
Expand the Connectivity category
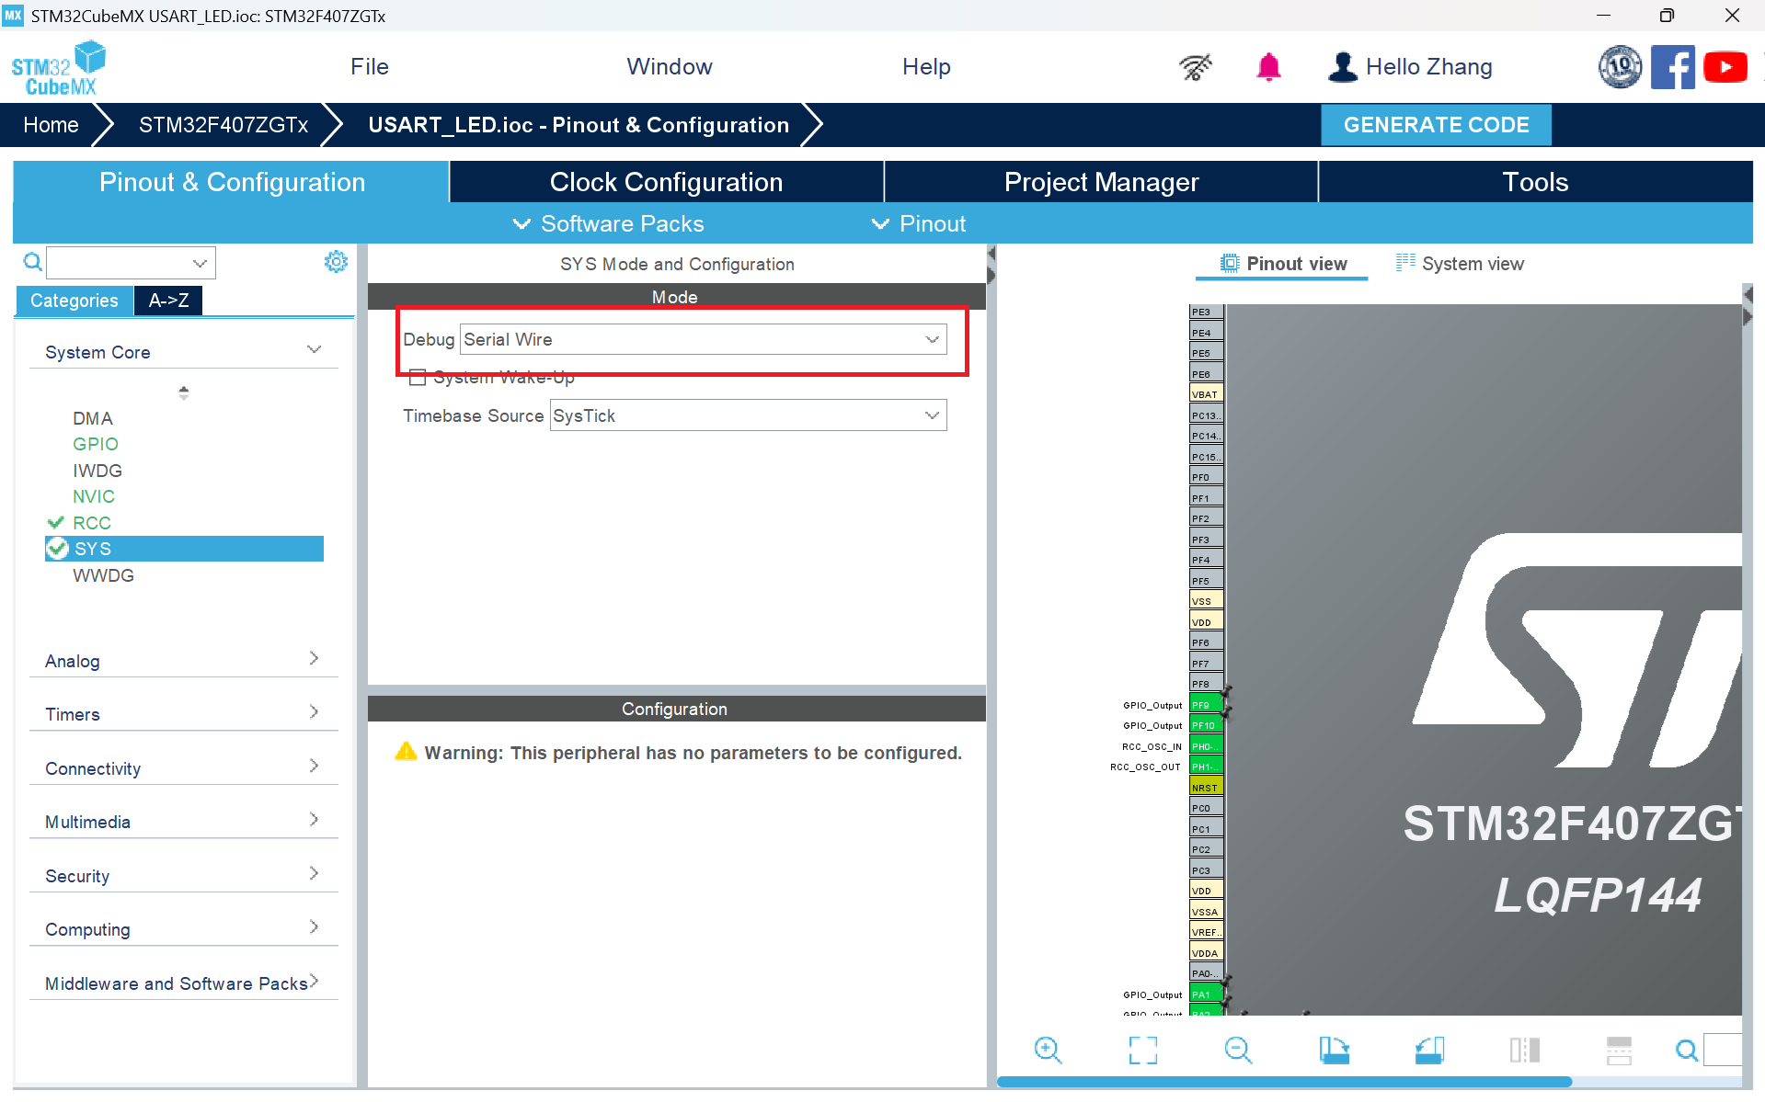183,768
